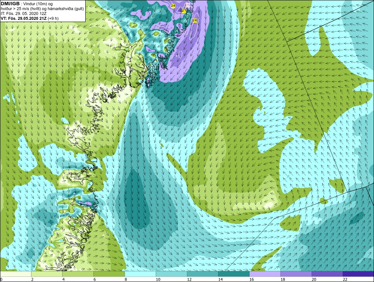Click the yellow 26 label inside oval contour

point(194,20)
